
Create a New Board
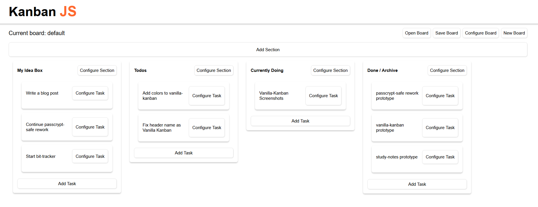[x=514, y=33]
